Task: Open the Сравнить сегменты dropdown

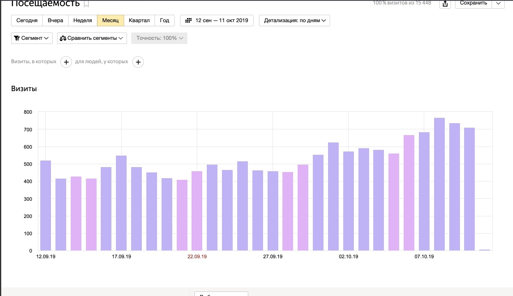Action: coord(92,38)
